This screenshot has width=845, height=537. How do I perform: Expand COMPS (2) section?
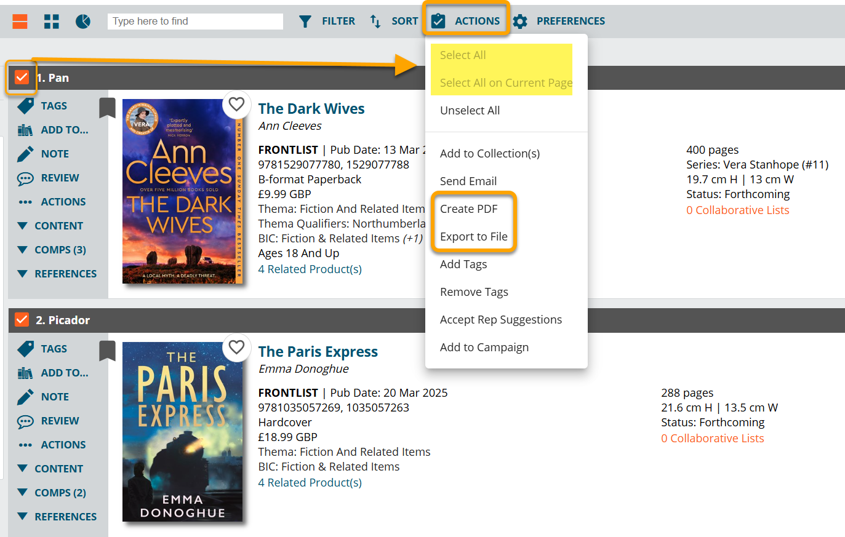(x=51, y=493)
